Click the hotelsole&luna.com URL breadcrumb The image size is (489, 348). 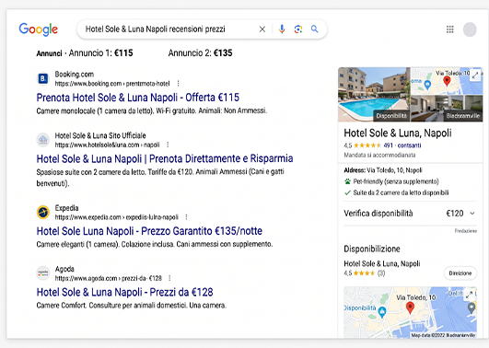[x=107, y=145]
